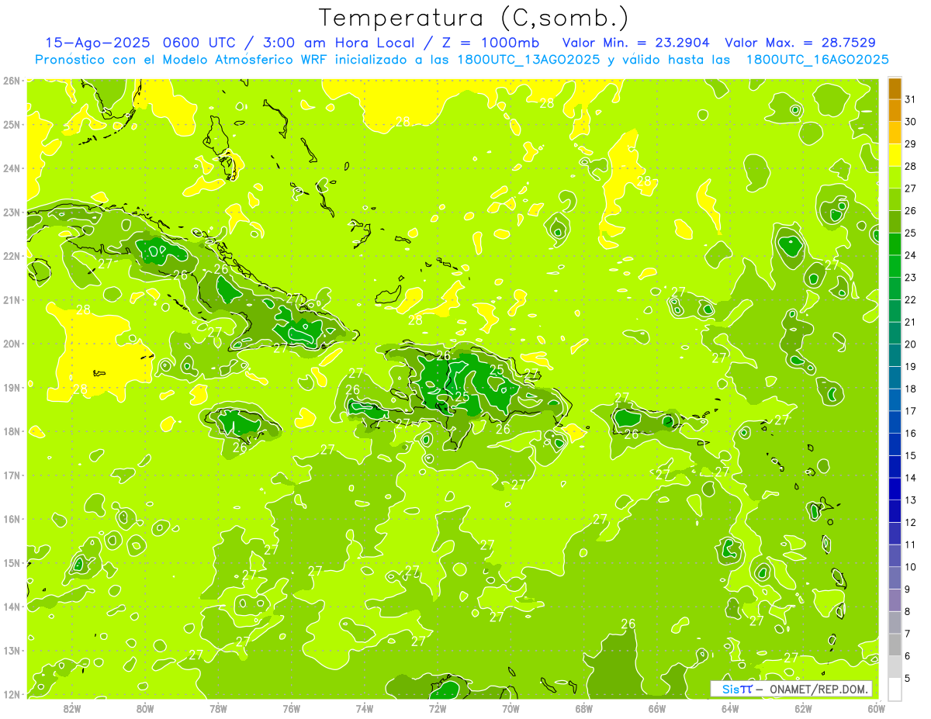Screen dimensions: 931x719
Task: Click the colorbar label 28
Action: (x=910, y=166)
